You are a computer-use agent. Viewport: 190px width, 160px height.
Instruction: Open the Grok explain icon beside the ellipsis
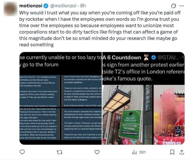point(173,6)
